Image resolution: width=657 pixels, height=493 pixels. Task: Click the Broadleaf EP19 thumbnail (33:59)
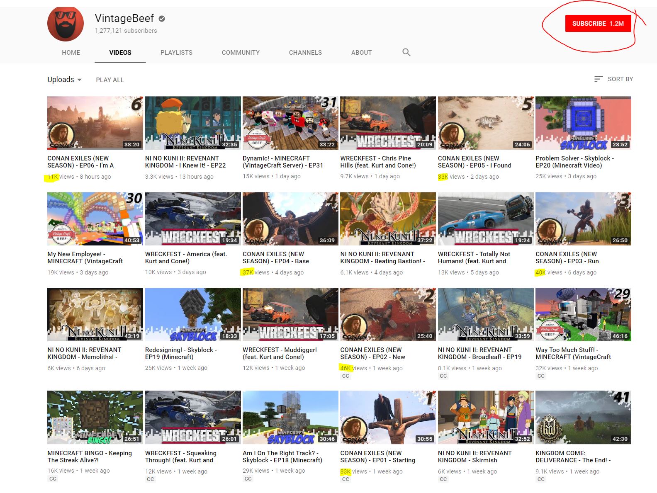coord(486,314)
